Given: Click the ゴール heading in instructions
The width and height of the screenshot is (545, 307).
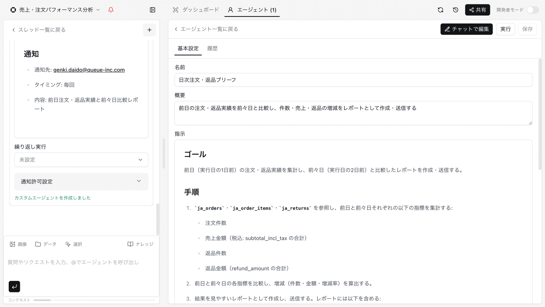Looking at the screenshot, I should tap(195, 154).
